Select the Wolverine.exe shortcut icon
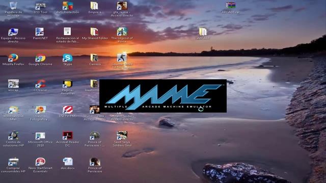This screenshot has width=326, height=183. pos(94,110)
